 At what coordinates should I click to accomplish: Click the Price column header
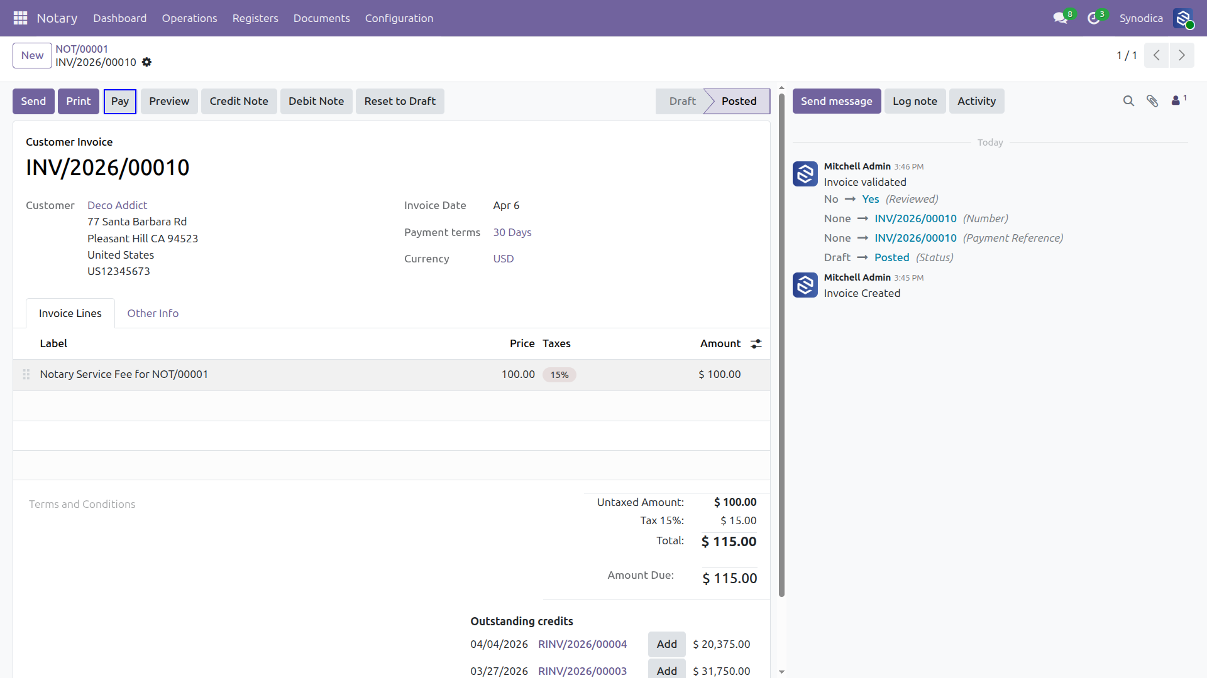click(x=522, y=343)
